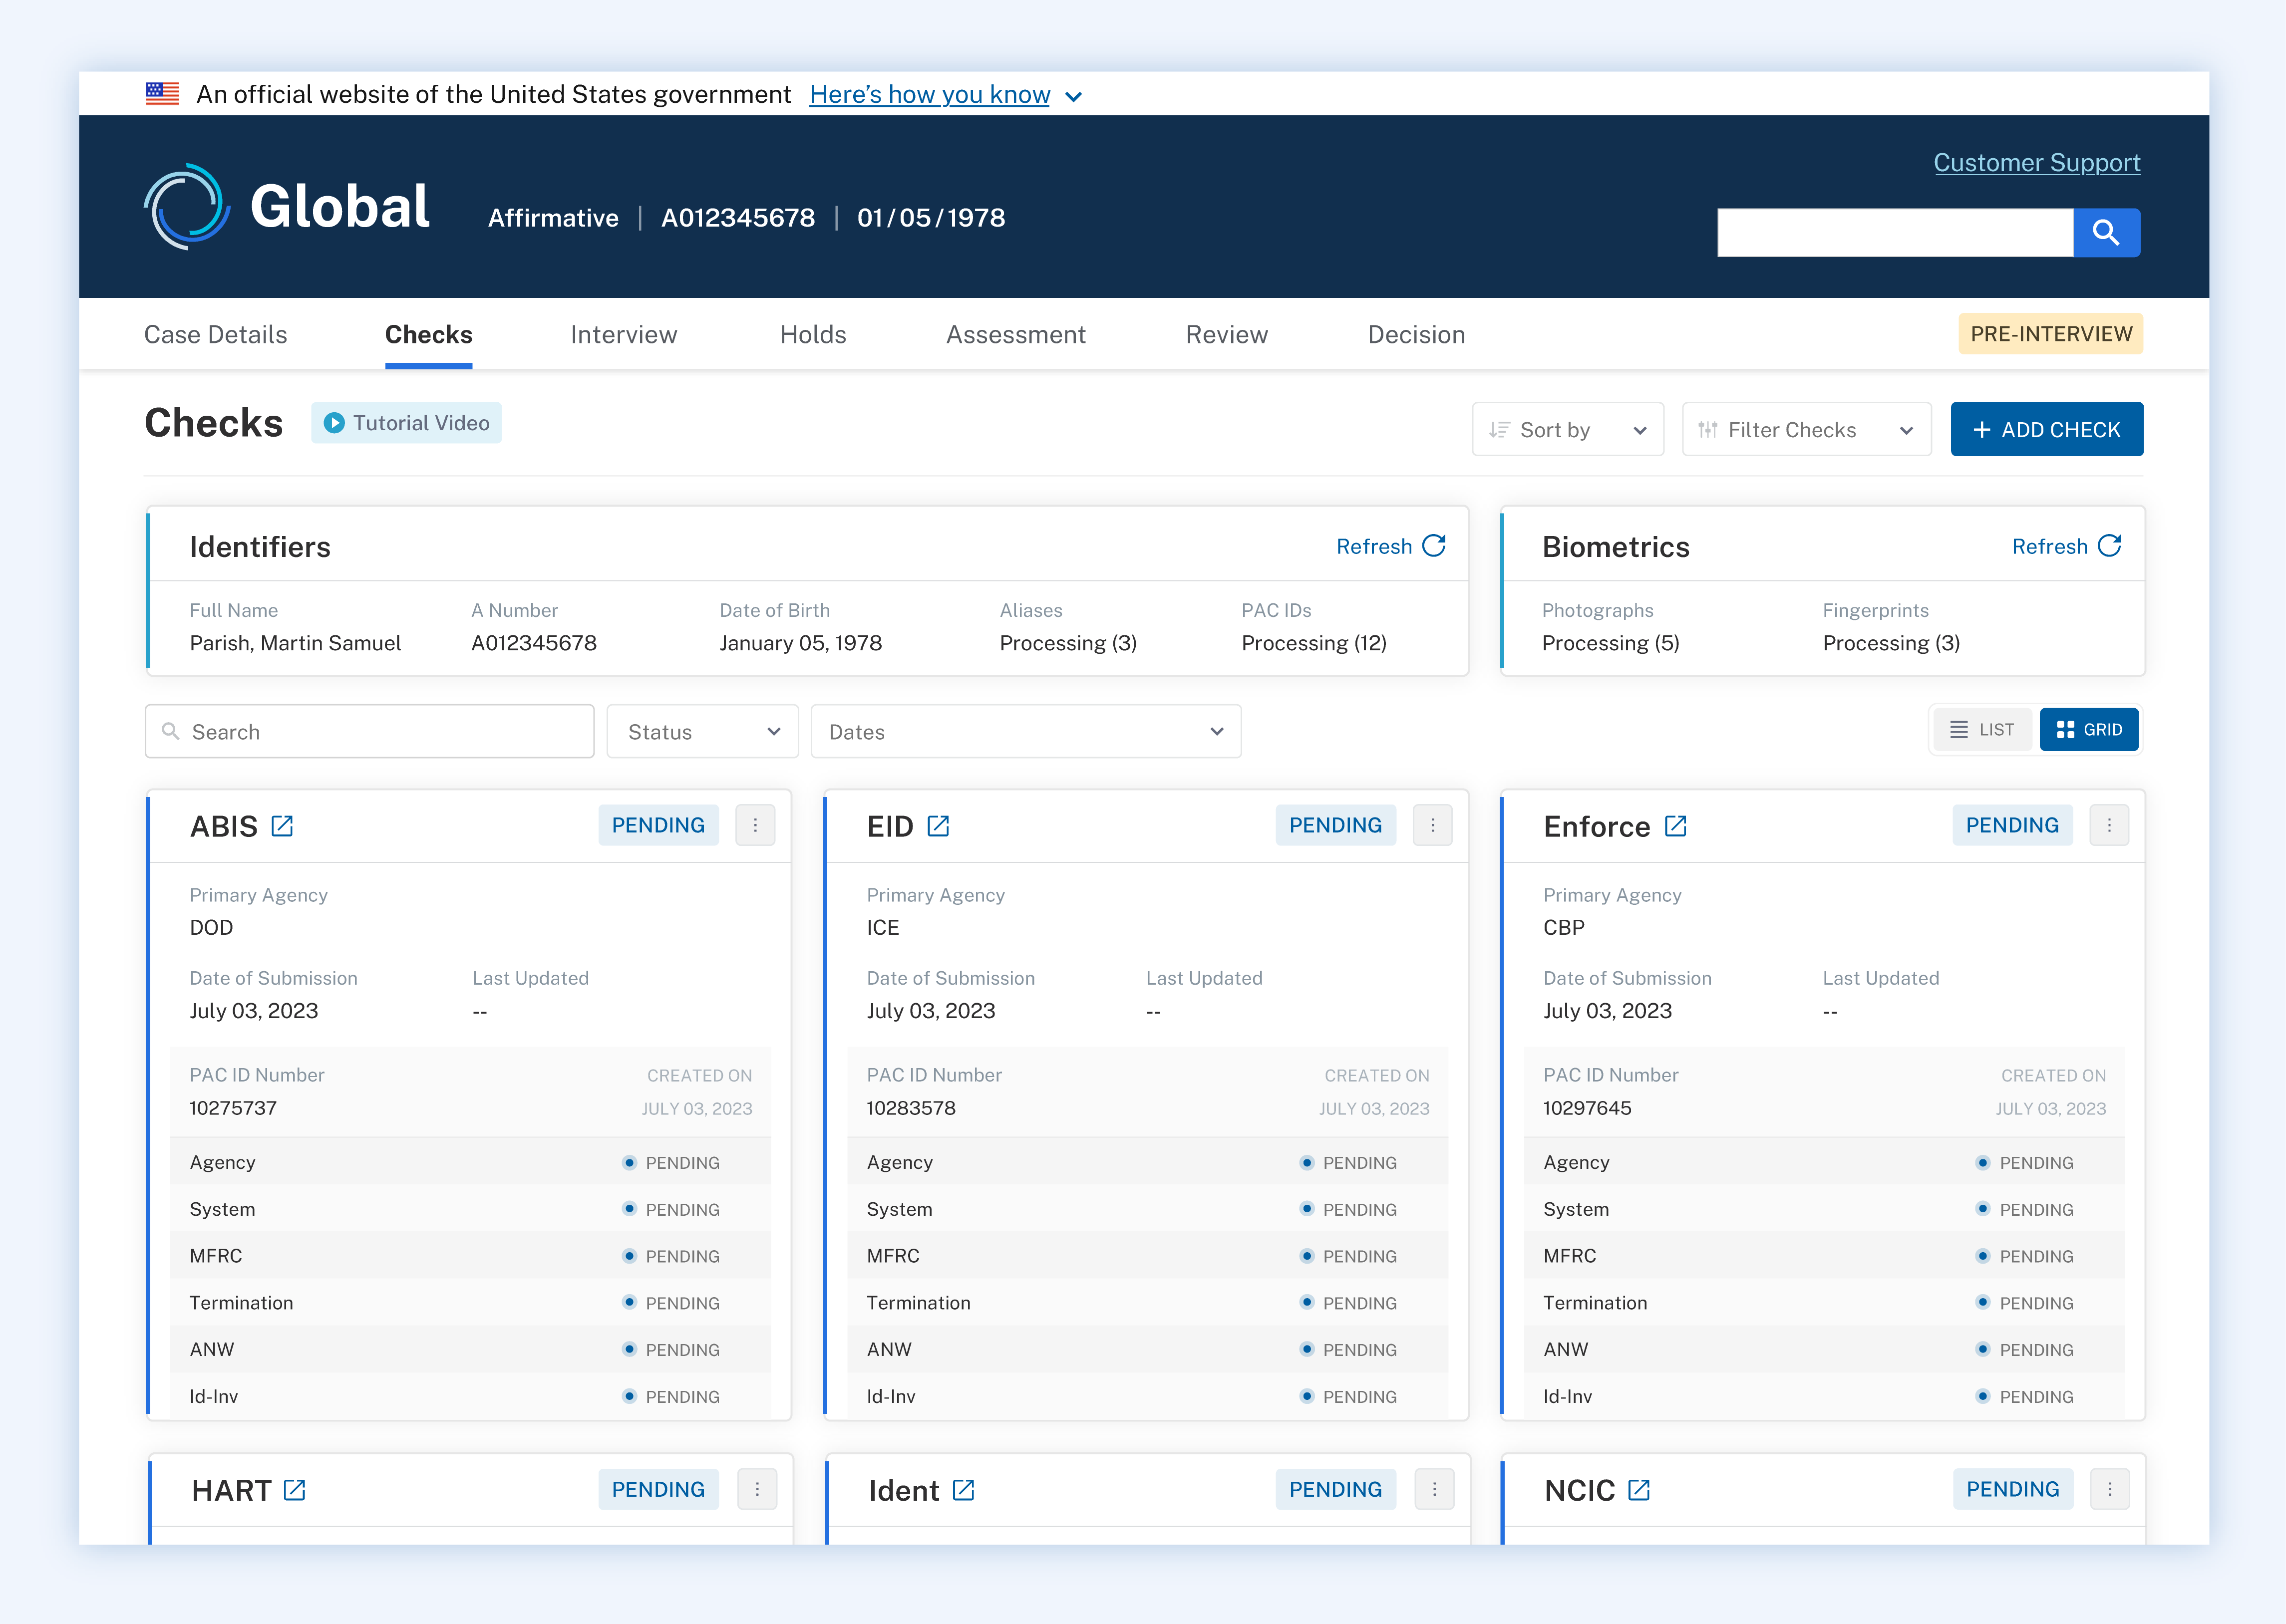Image resolution: width=2286 pixels, height=1624 pixels.
Task: Open the Review tab
Action: pos(1227,335)
